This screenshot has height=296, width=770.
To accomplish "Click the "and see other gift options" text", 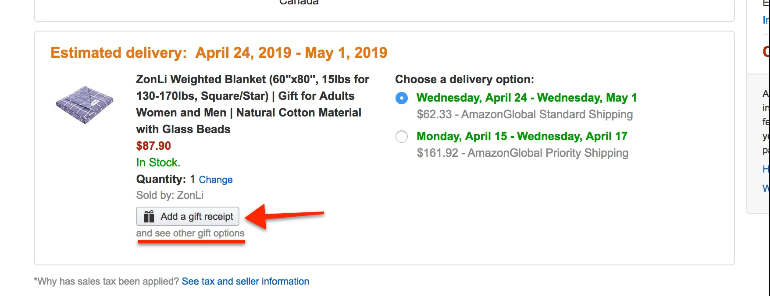I will [x=190, y=233].
